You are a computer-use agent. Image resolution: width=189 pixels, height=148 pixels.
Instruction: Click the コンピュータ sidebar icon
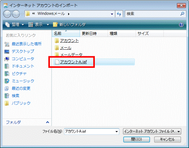7,59
